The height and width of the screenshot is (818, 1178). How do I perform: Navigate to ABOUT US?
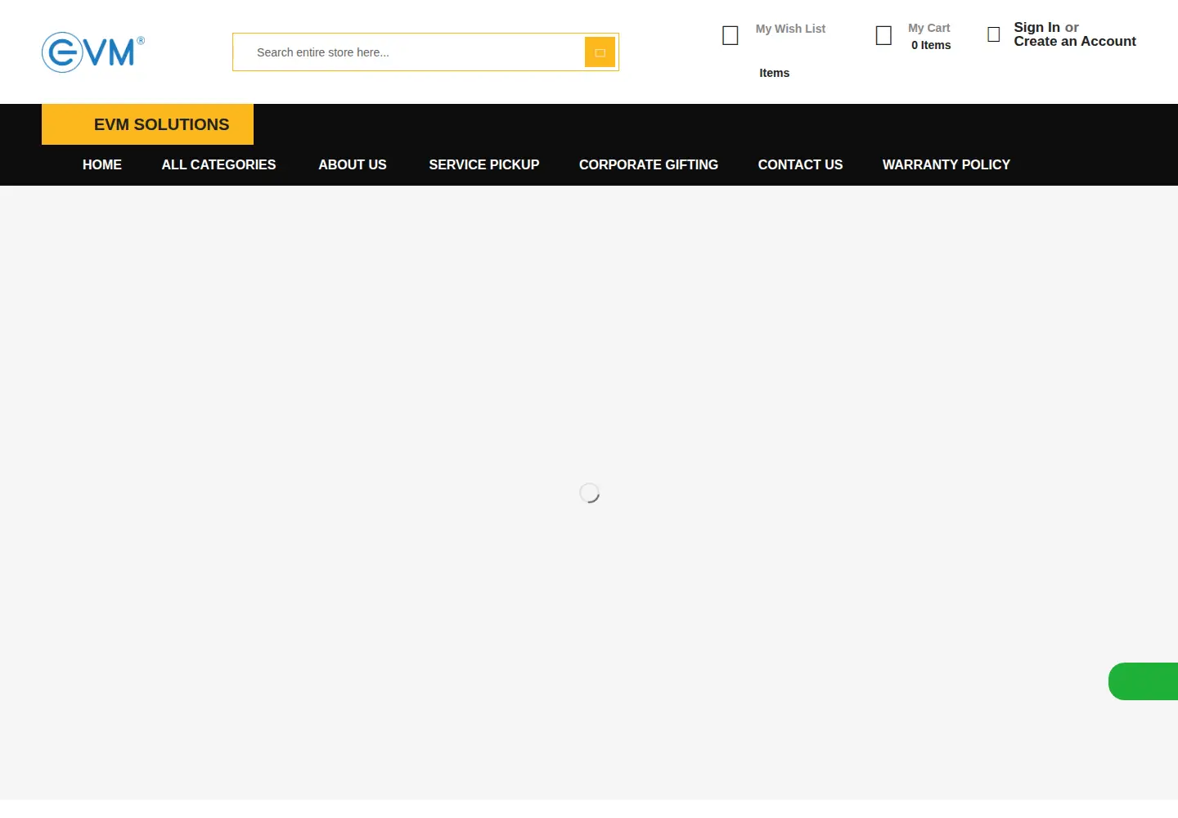(353, 164)
